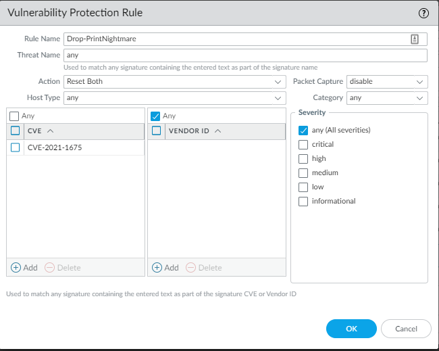439x351 pixels.
Task: Uncheck any (All severities) checkbox
Action: (x=303, y=130)
